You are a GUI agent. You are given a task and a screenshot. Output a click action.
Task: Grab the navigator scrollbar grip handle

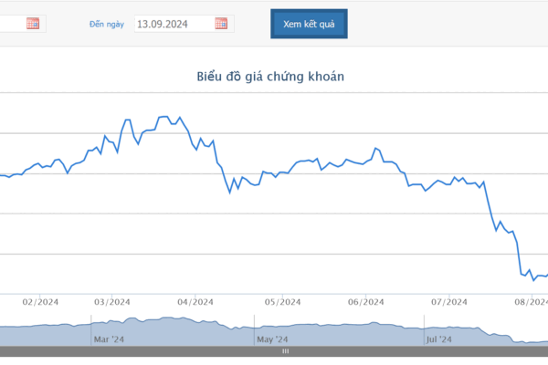[284, 350]
